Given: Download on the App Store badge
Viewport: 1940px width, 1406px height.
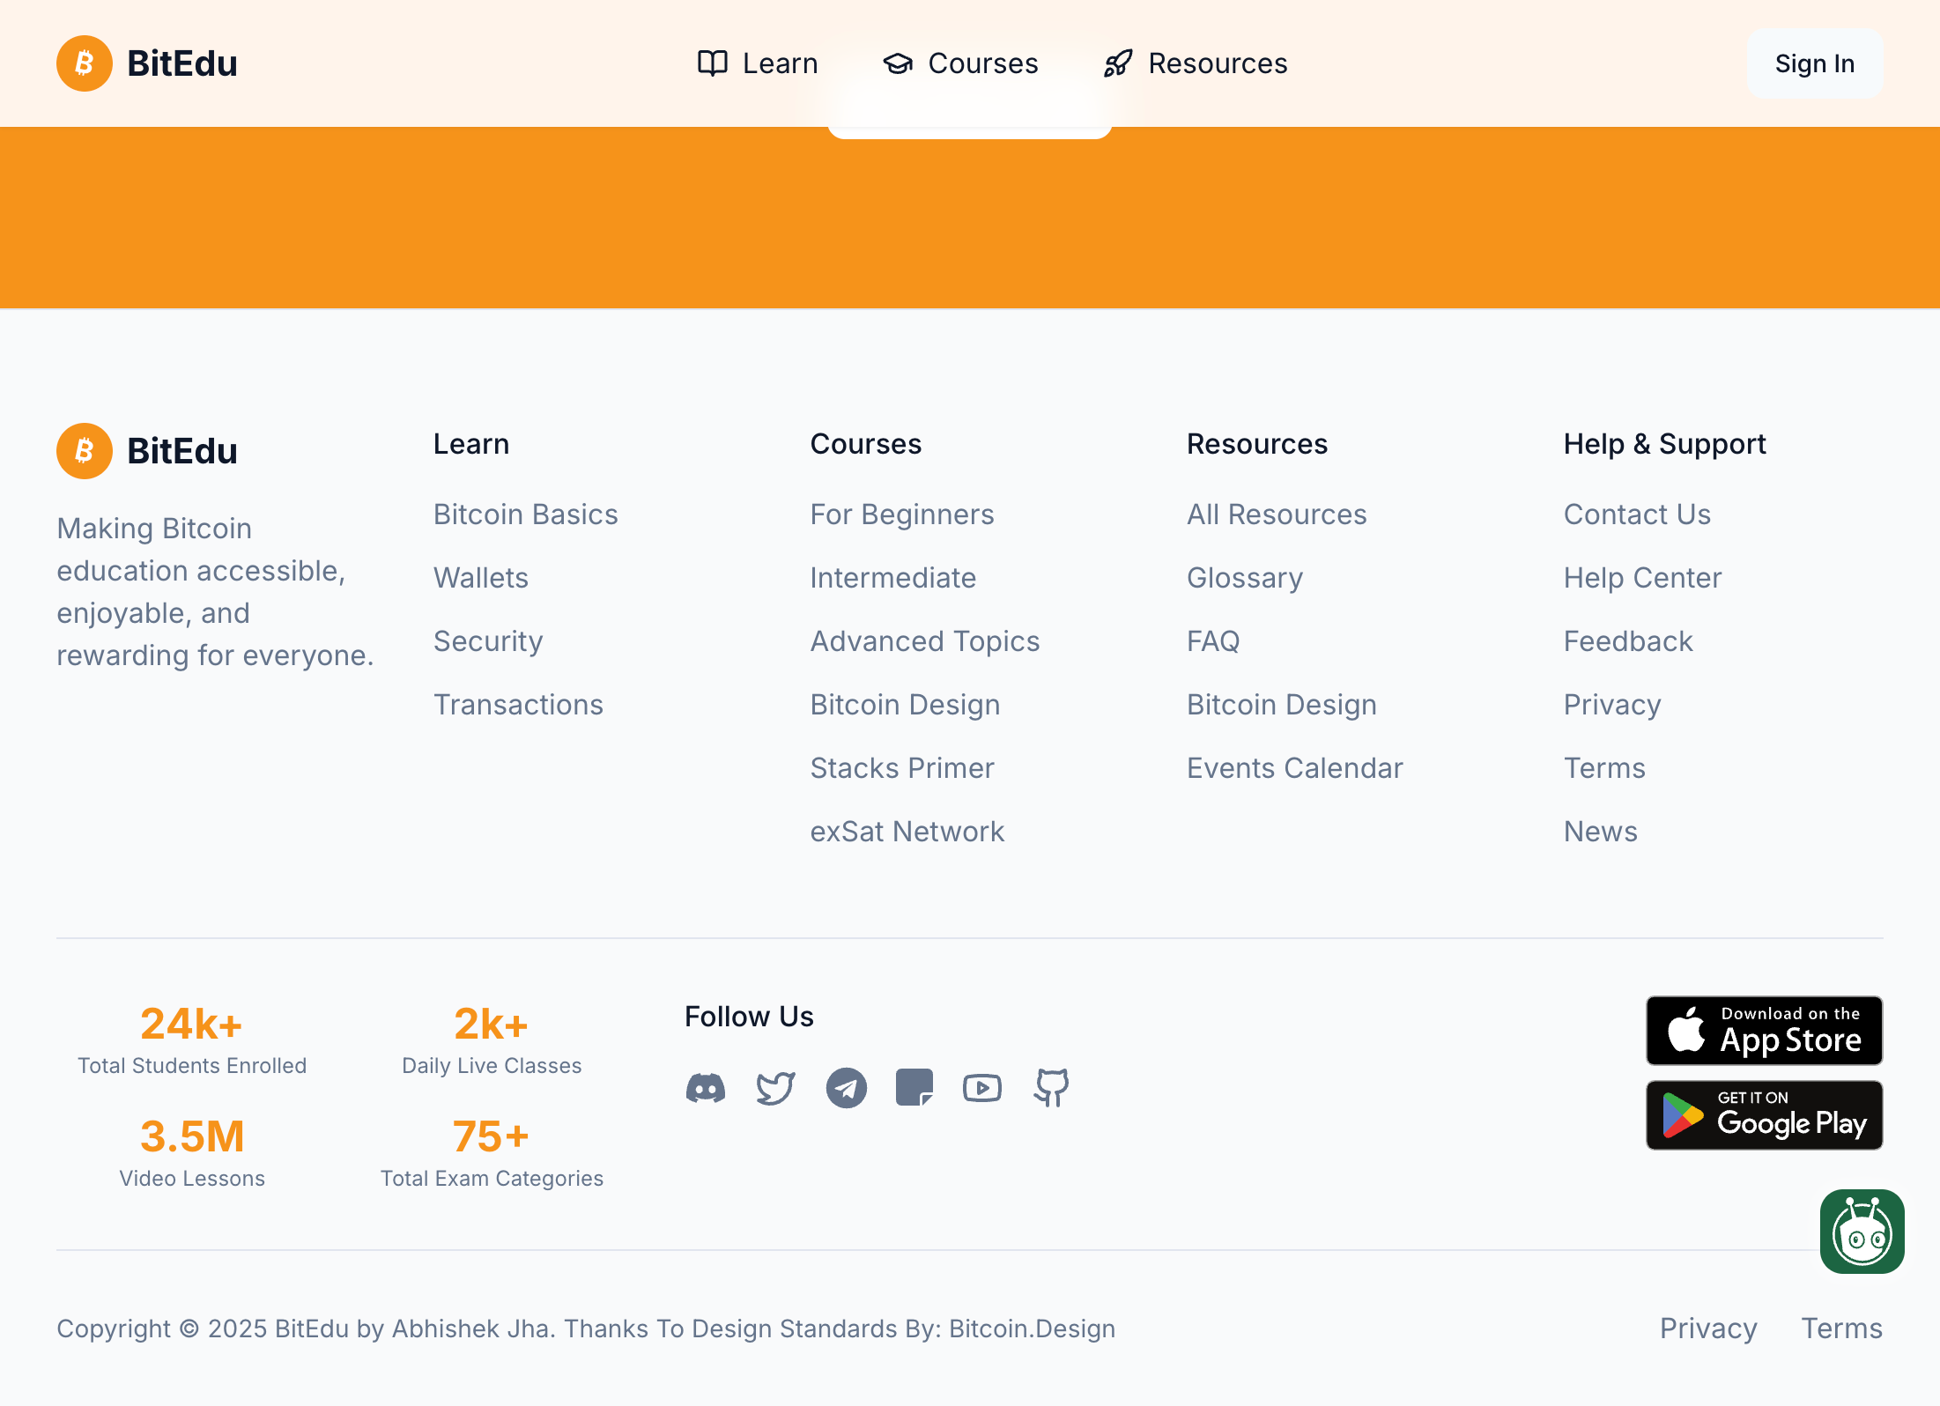Looking at the screenshot, I should (1764, 1031).
